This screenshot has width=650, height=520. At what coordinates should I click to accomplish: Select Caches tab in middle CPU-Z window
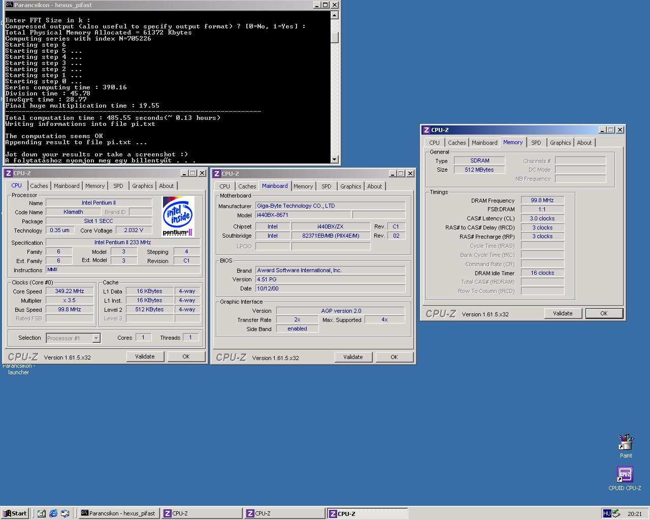[247, 186]
